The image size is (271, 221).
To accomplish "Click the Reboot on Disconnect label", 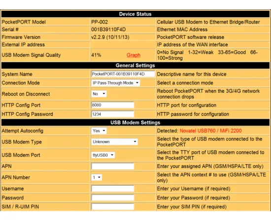I will tap(26, 94).
